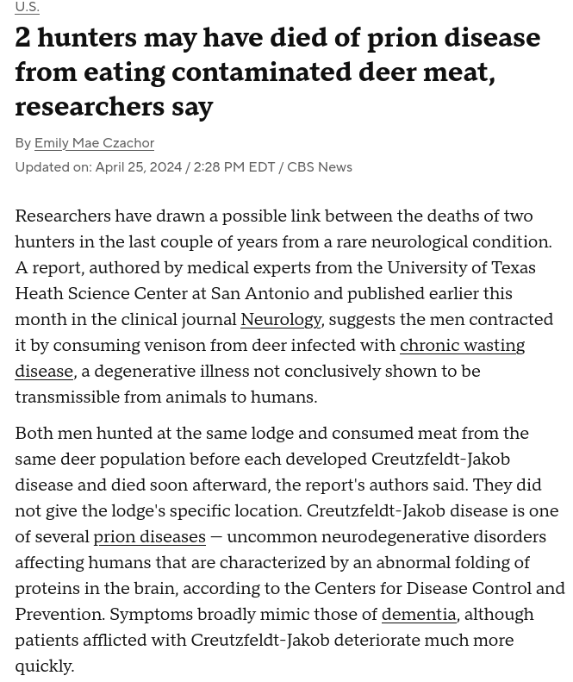The width and height of the screenshot is (573, 682).
Task: Click the word 'Prevention' starting a line
Action: tap(59, 614)
